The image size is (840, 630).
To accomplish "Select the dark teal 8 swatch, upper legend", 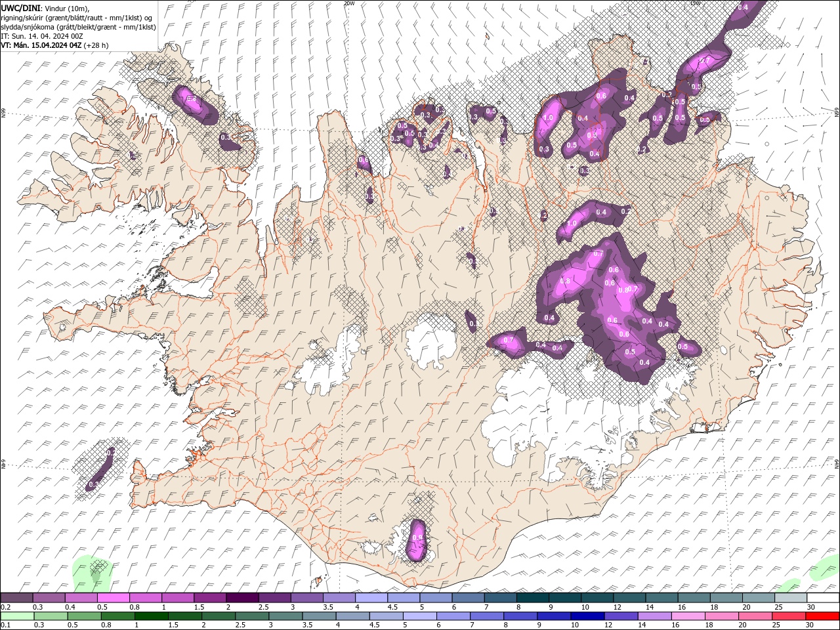I will pos(533,598).
